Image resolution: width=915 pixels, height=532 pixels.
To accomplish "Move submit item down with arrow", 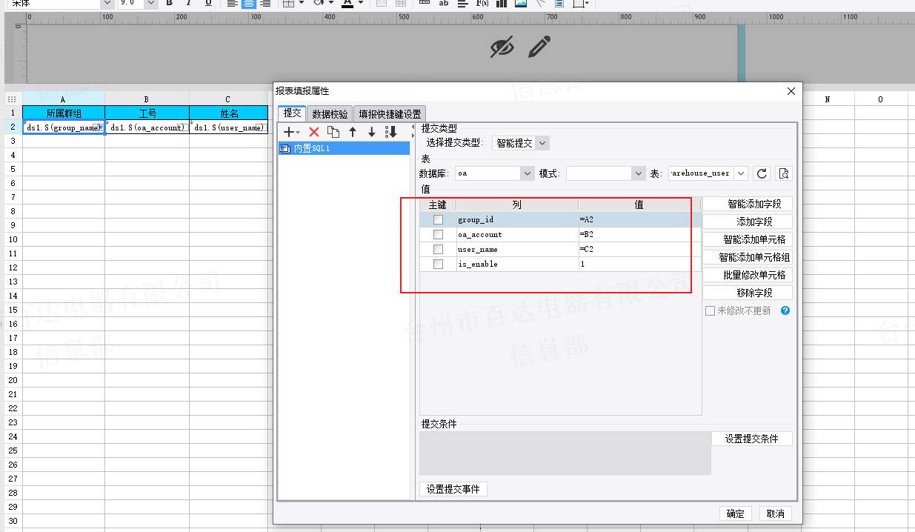I will 372,132.
